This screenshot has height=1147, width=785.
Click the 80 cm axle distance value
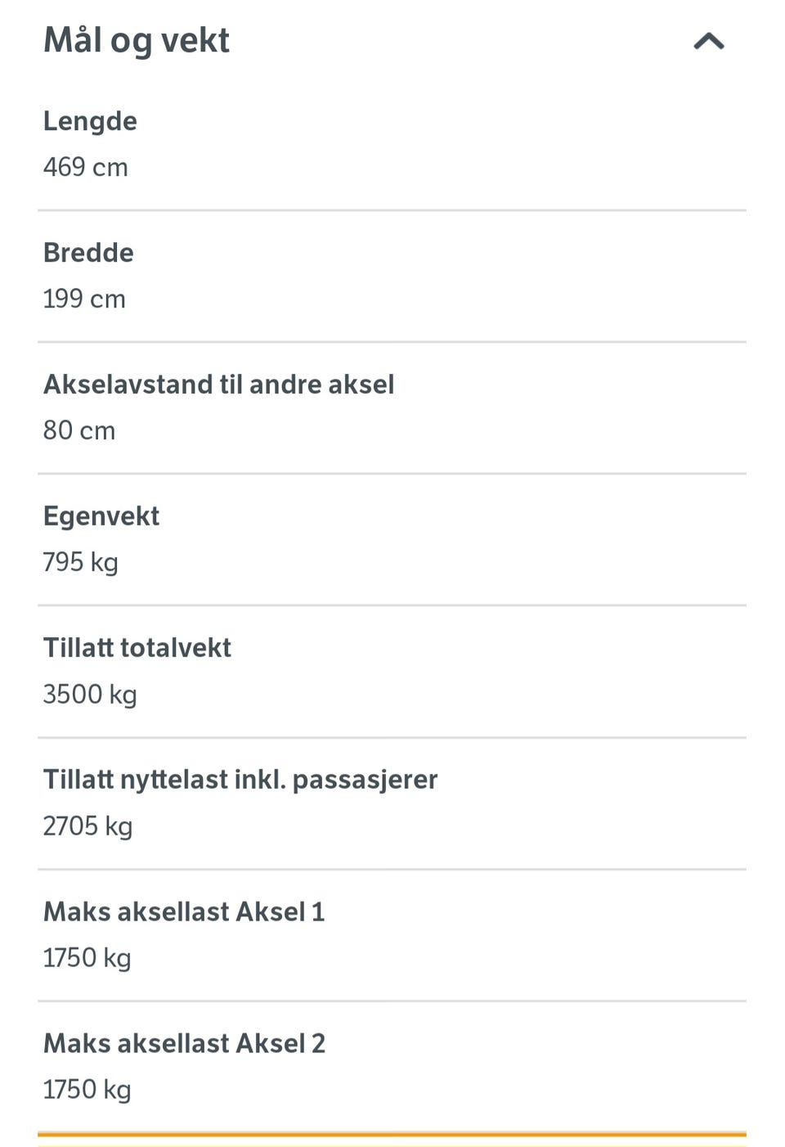79,430
